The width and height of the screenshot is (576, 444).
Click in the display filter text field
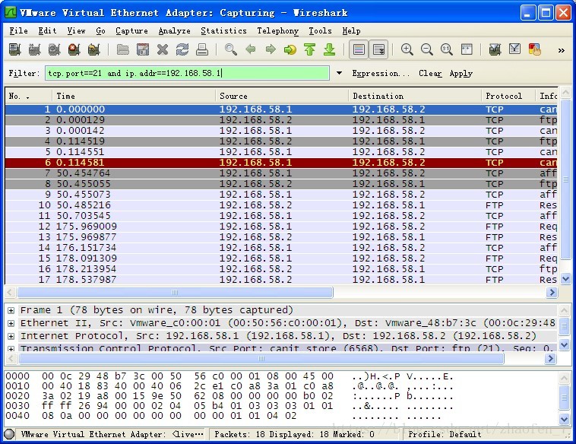point(188,73)
